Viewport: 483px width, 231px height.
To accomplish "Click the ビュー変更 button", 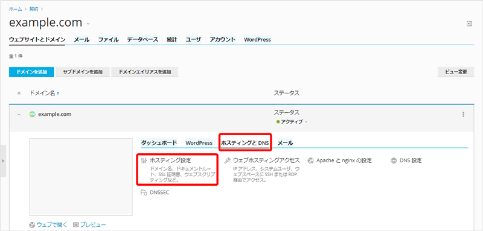I will tap(456, 72).
